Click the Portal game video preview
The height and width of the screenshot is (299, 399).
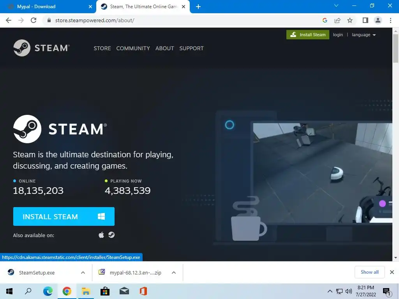coord(322,173)
